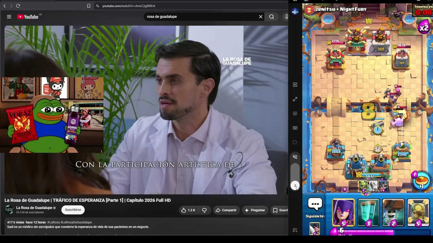The image size is (433, 243).
Task: Click the 'Siguiente' next-card preview
Action: [x=315, y=229]
